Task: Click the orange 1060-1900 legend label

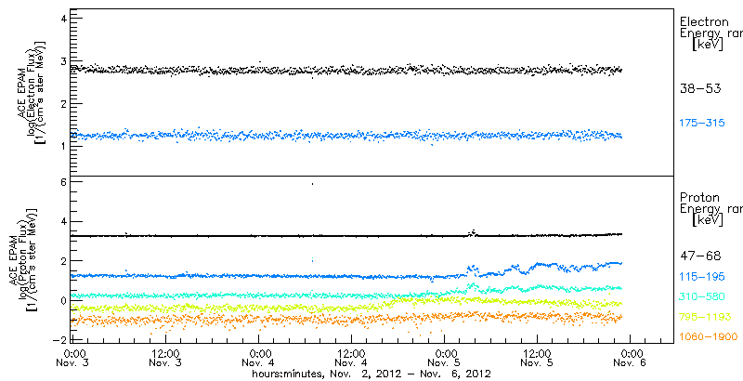Action: (709, 337)
